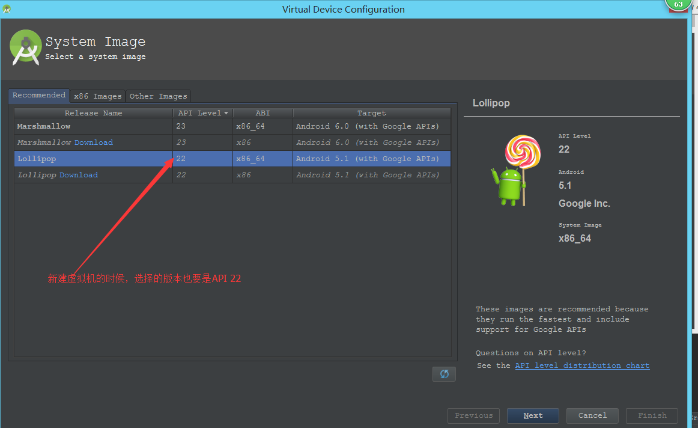The height and width of the screenshot is (428, 698).
Task: Open the x86 Images tab
Action: [x=97, y=96]
